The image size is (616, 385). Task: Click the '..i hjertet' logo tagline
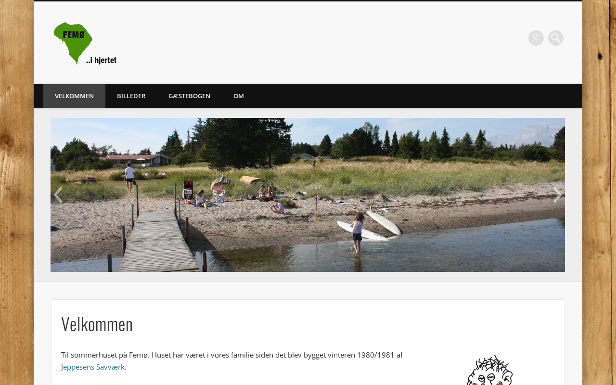tap(101, 60)
